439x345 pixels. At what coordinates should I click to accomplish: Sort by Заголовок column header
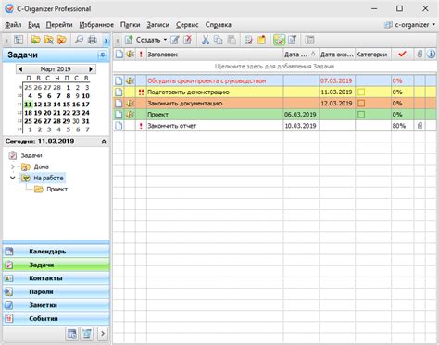[x=214, y=55]
